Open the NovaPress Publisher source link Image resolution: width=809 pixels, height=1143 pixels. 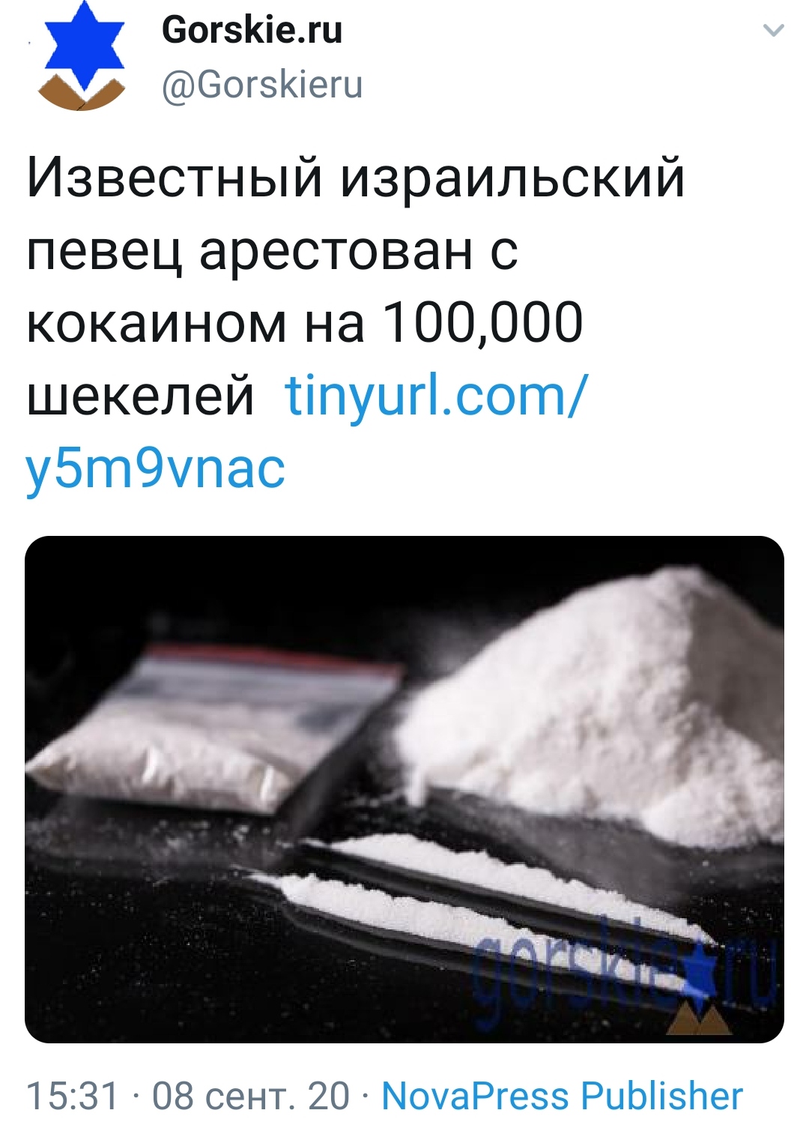562,1096
